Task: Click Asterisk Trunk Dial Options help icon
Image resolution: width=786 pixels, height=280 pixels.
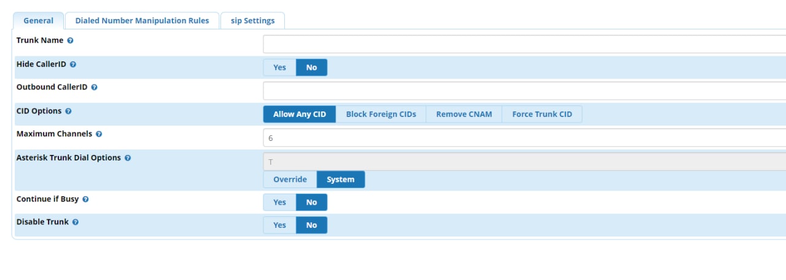Action: click(128, 158)
